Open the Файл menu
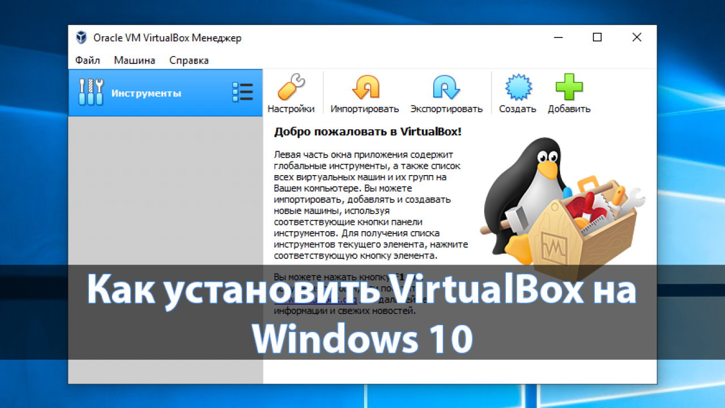Viewport: 725px width, 408px height. tap(87, 60)
